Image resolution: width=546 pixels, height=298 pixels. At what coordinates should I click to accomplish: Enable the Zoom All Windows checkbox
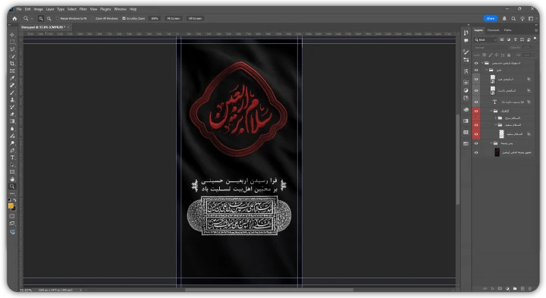coord(93,18)
